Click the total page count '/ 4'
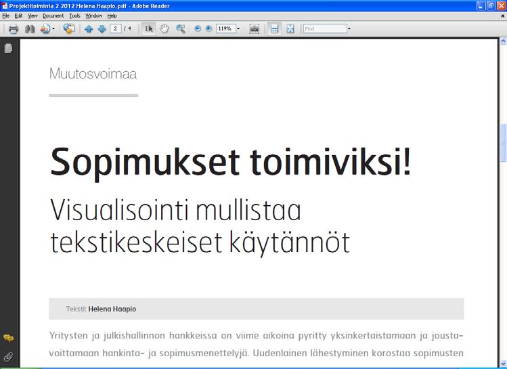 [x=127, y=29]
